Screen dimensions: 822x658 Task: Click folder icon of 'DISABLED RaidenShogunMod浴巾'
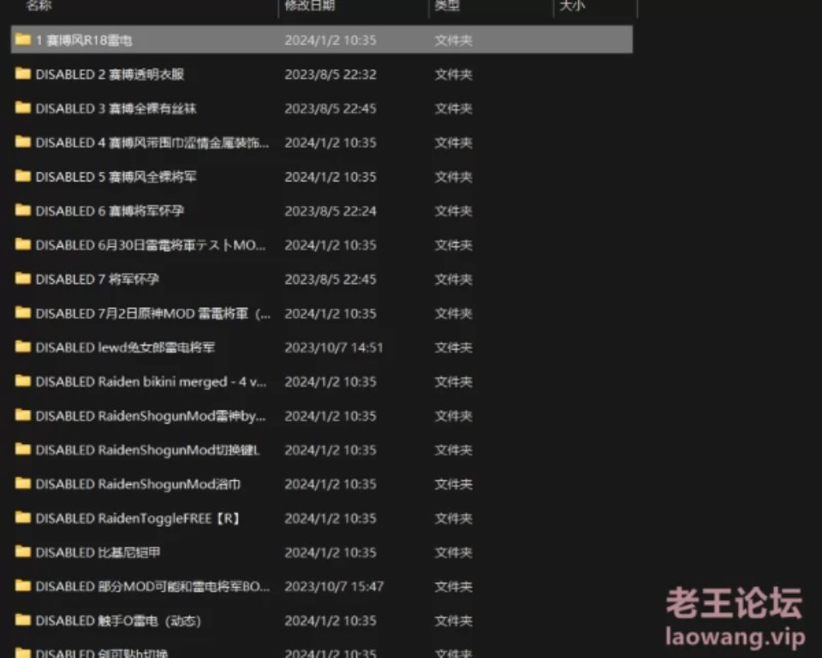click(23, 483)
